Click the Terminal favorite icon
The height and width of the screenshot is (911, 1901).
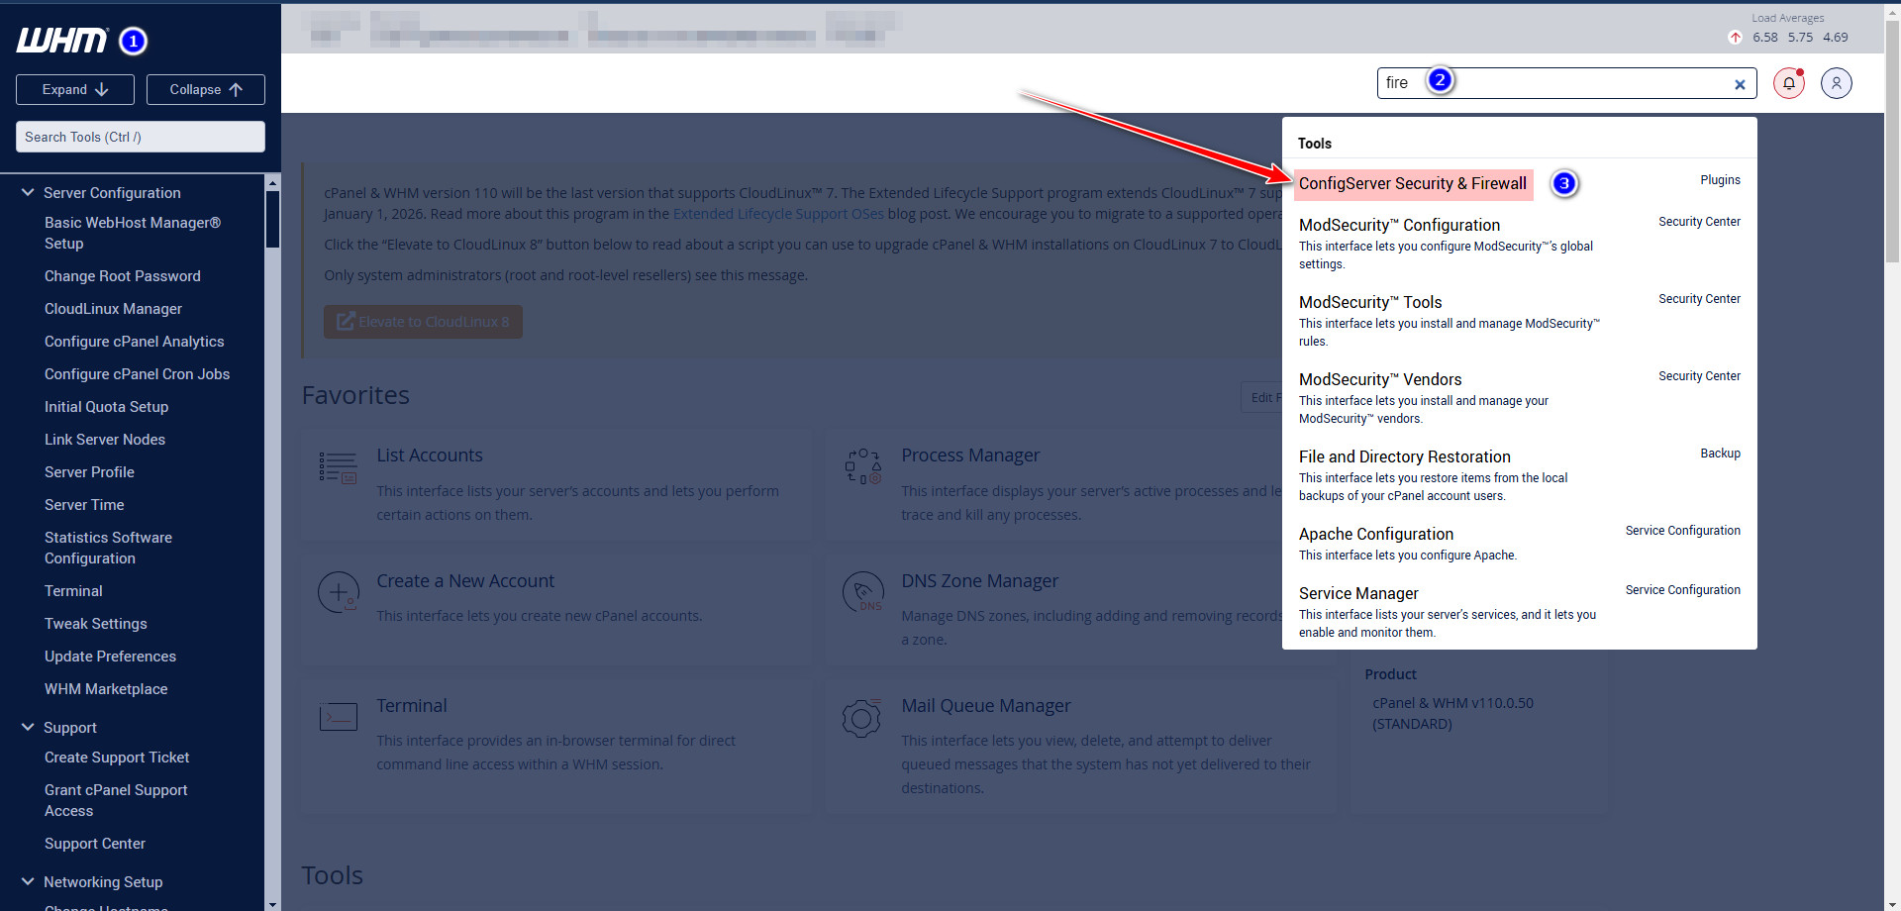(338, 717)
